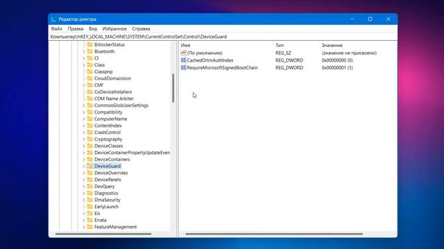Select the COM Name Arbiter folder icon
The width and height of the screenshot is (444, 249).
pos(90,99)
